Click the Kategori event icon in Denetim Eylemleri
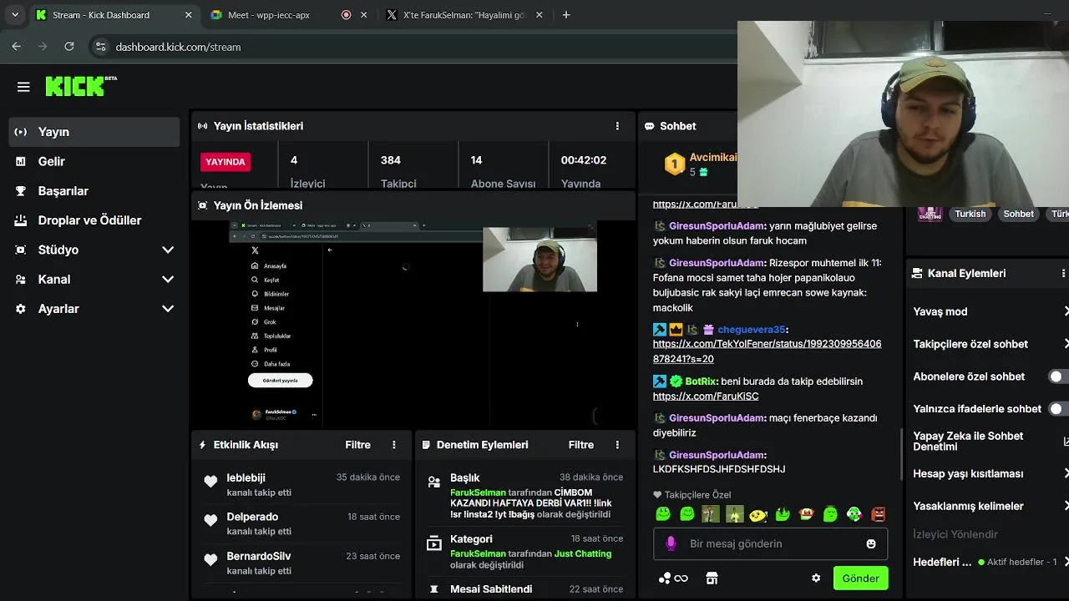Image resolution: width=1069 pixels, height=601 pixels. click(433, 543)
